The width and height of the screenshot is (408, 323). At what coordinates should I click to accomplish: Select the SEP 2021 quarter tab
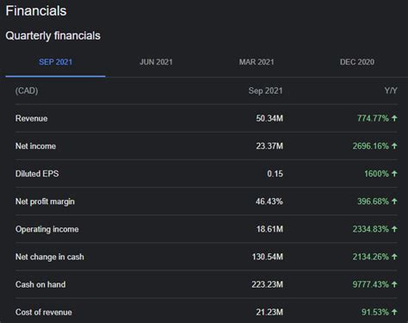tap(55, 62)
